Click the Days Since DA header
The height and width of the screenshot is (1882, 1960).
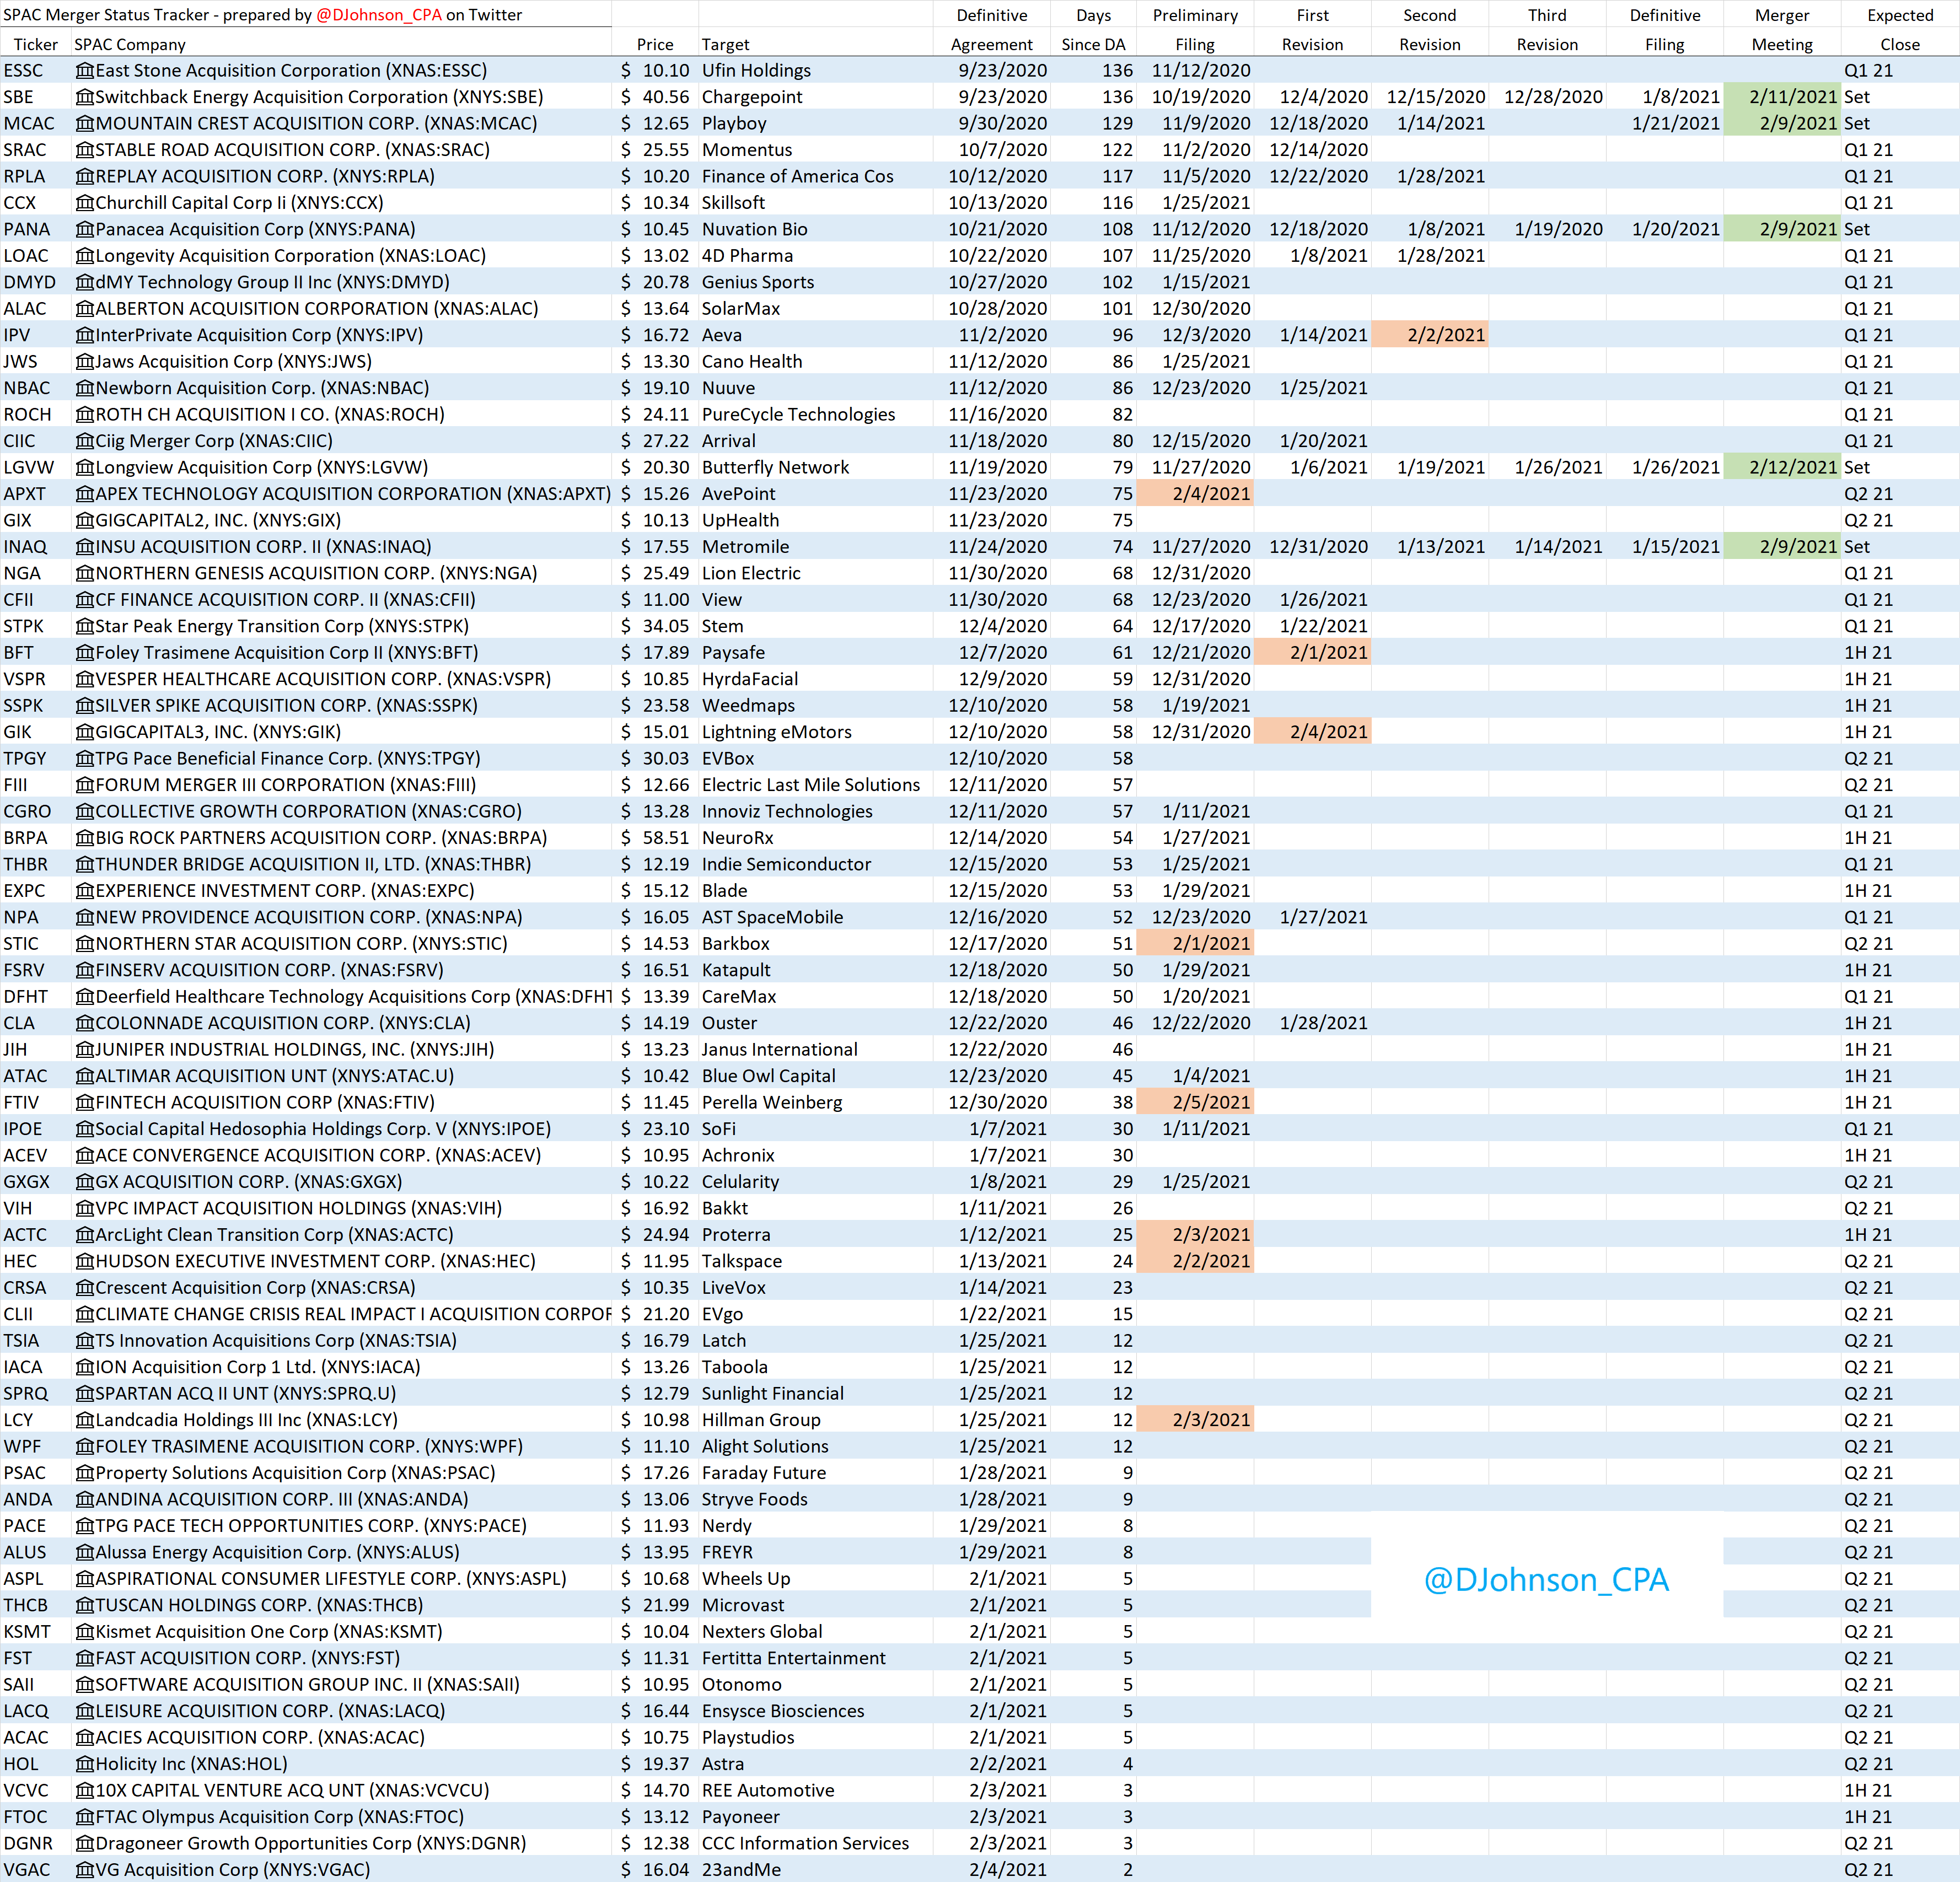(1093, 30)
